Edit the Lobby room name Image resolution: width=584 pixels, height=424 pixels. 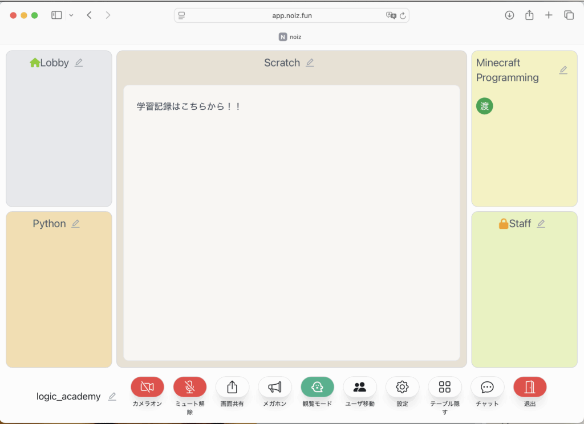tap(79, 63)
